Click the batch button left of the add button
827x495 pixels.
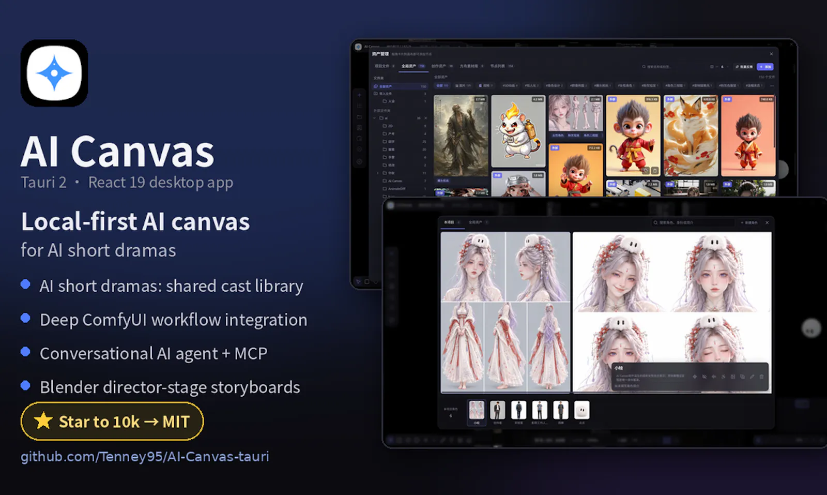pos(744,67)
